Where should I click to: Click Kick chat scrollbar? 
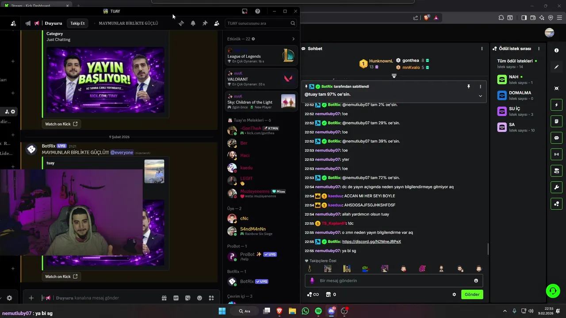tap(488, 249)
